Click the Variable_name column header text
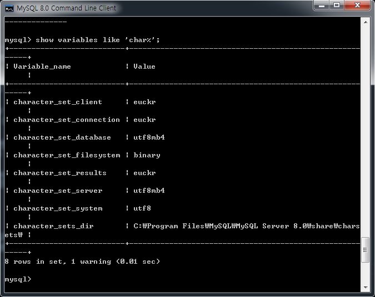Image resolution: width=375 pixels, height=297 pixels. click(x=42, y=66)
